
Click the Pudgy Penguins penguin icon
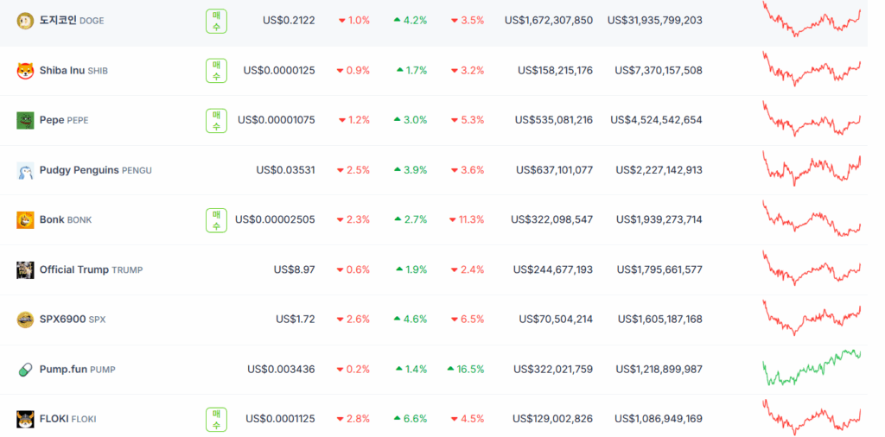25,170
